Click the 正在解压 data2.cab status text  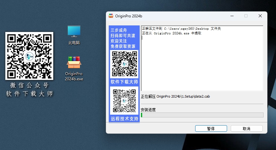[x=175, y=96]
